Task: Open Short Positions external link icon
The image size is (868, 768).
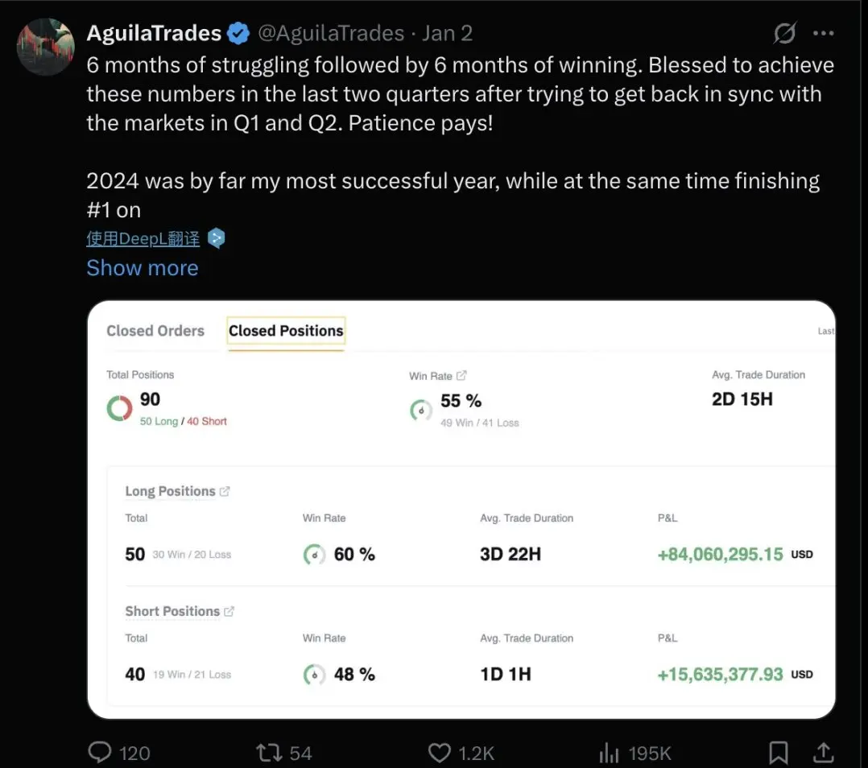Action: point(229,611)
